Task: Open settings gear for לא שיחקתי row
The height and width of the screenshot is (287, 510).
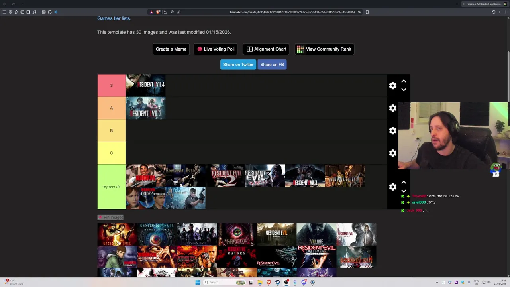Action: [392, 187]
